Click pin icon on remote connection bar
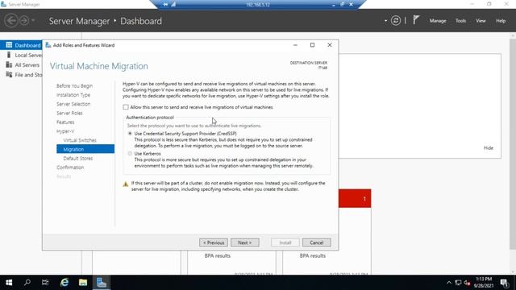The height and width of the screenshot is (290, 516). pos(165,4)
